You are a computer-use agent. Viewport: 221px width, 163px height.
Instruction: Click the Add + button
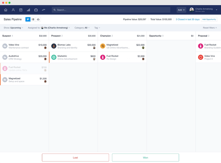tap(181, 10)
